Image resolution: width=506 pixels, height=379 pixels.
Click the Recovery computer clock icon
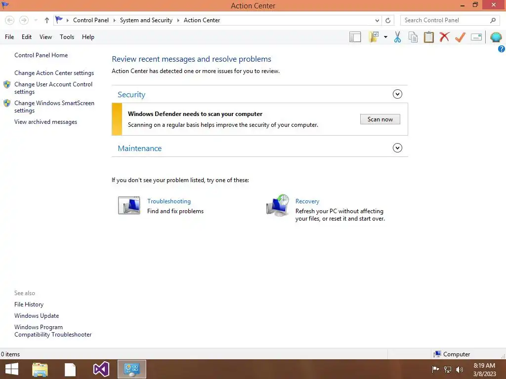click(x=278, y=205)
